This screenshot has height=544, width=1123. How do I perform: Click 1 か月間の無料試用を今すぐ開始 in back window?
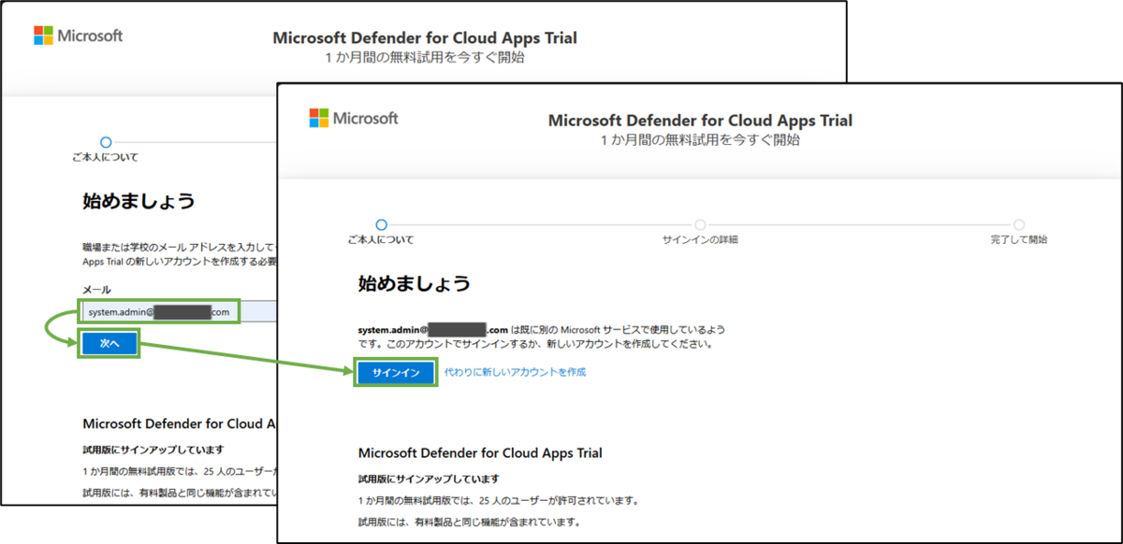click(425, 58)
